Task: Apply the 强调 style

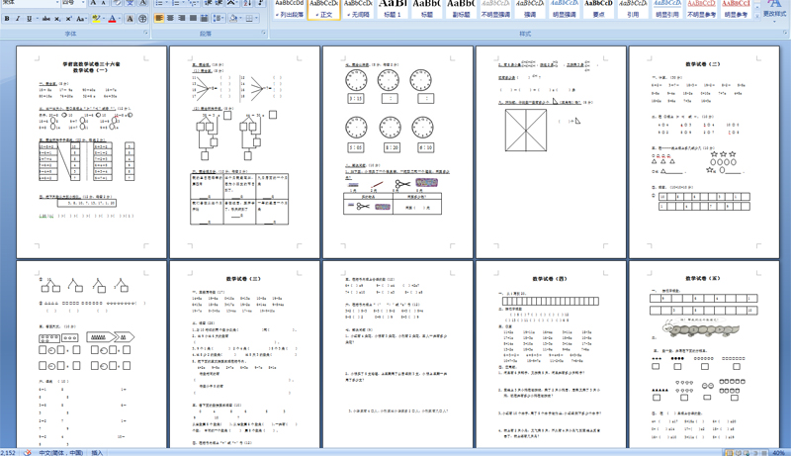Action: pyautogui.click(x=530, y=9)
